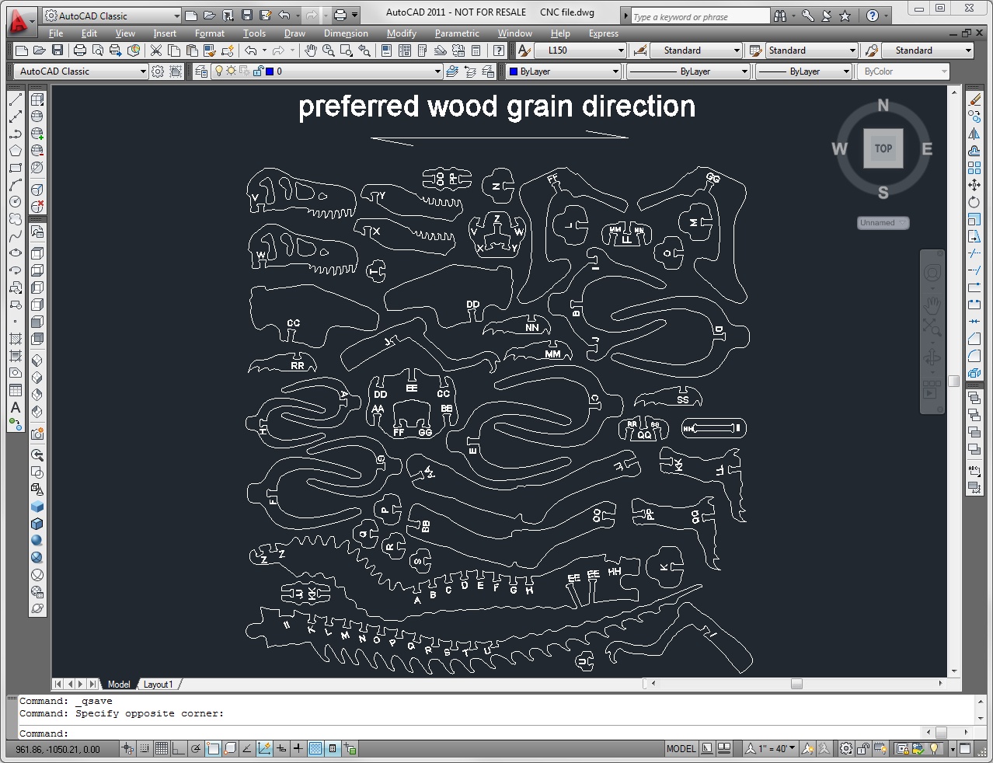Click the Help question mark toolbar icon

click(x=499, y=51)
